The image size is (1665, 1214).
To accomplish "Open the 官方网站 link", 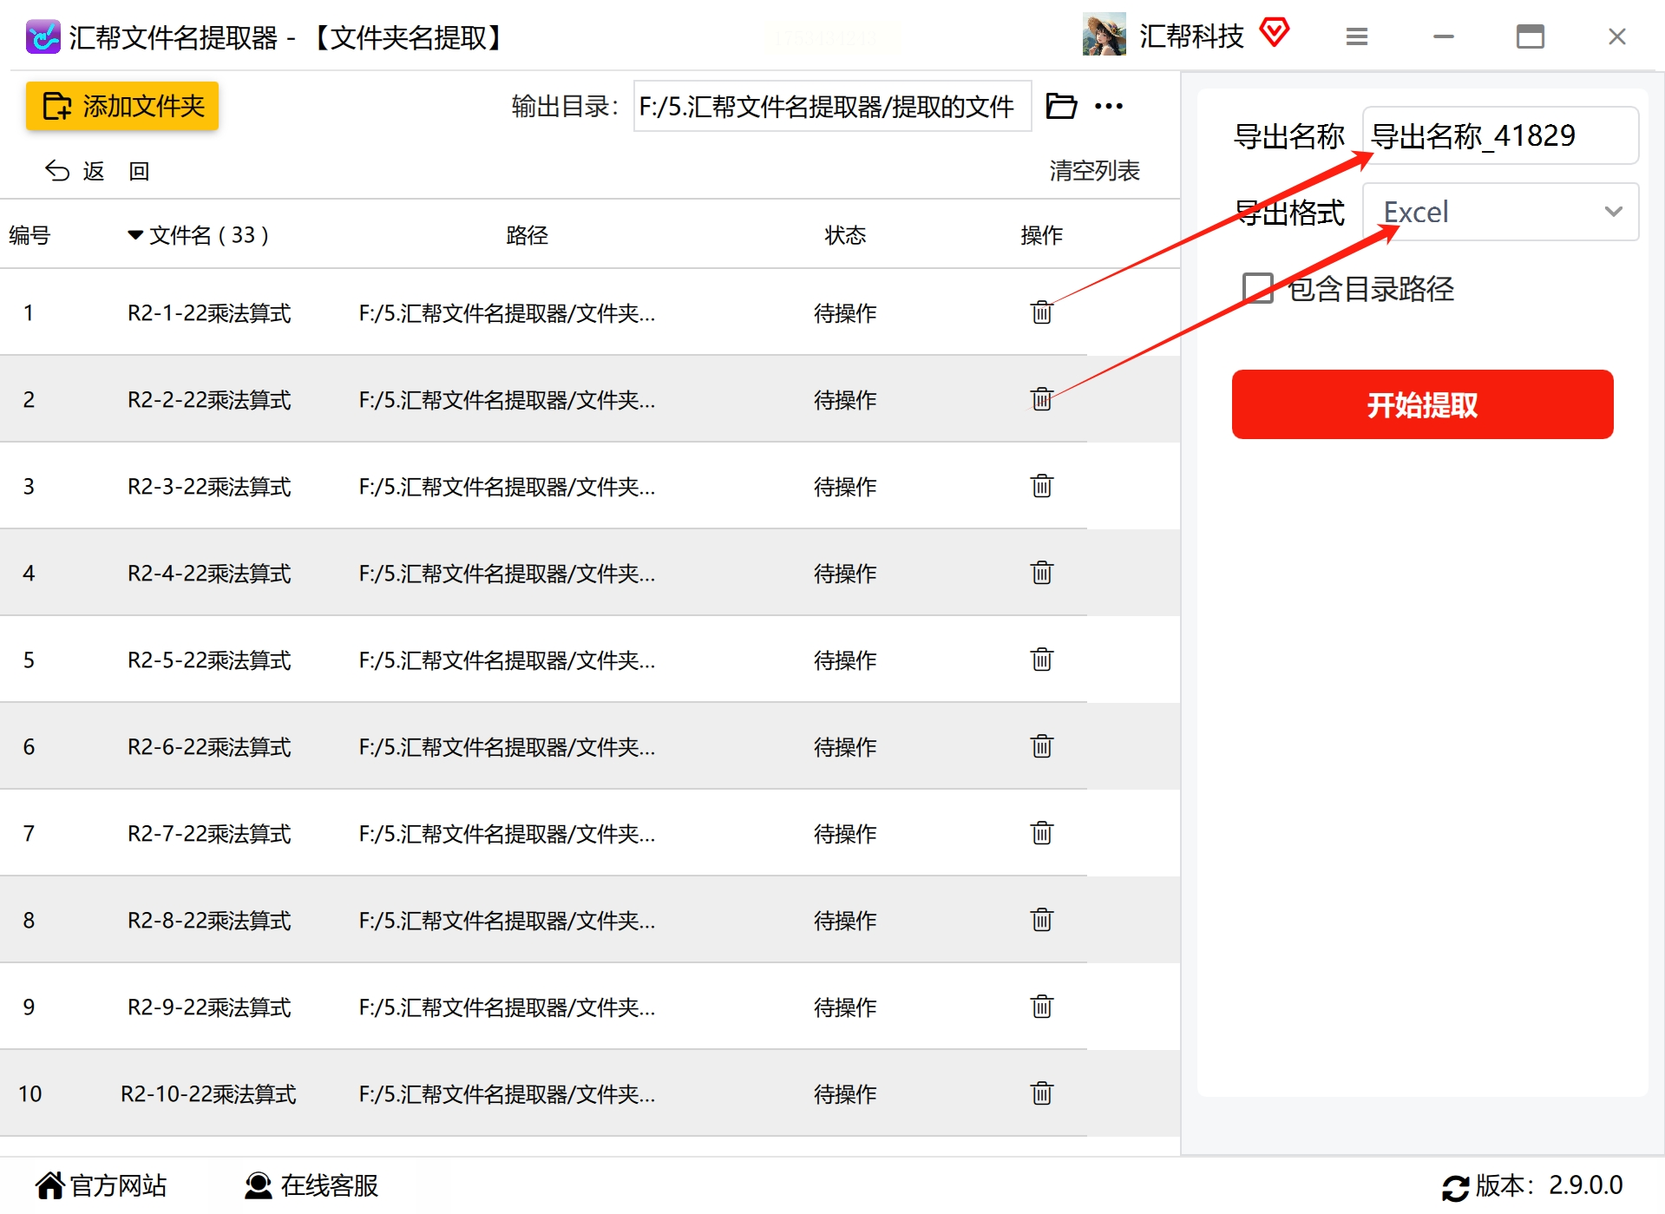I will click(102, 1185).
